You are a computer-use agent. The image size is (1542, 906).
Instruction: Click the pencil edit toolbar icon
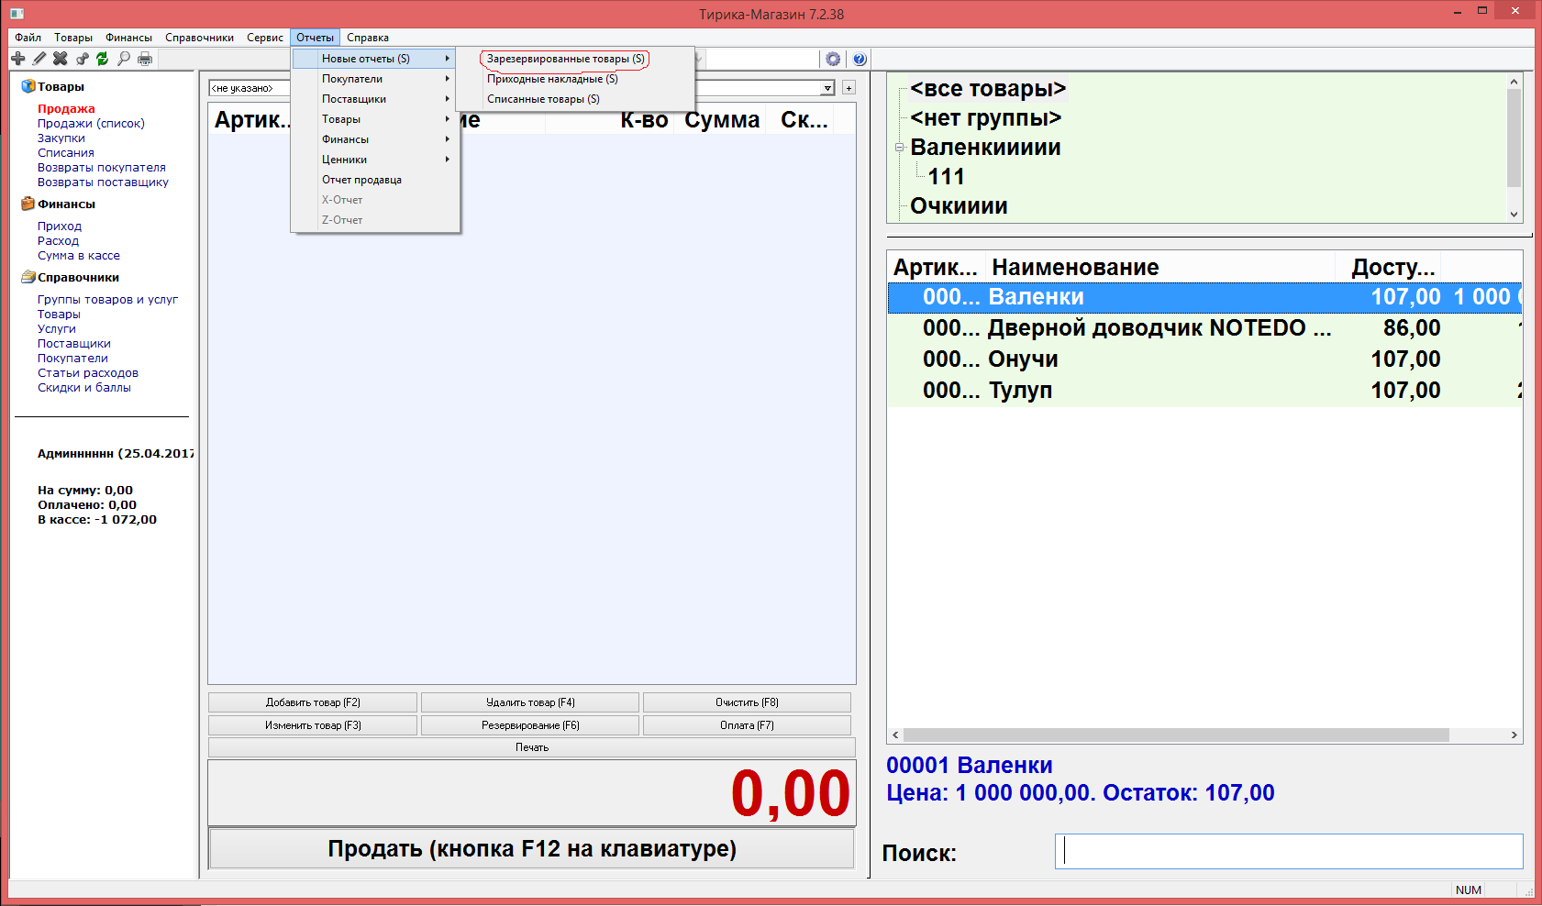[x=39, y=59]
